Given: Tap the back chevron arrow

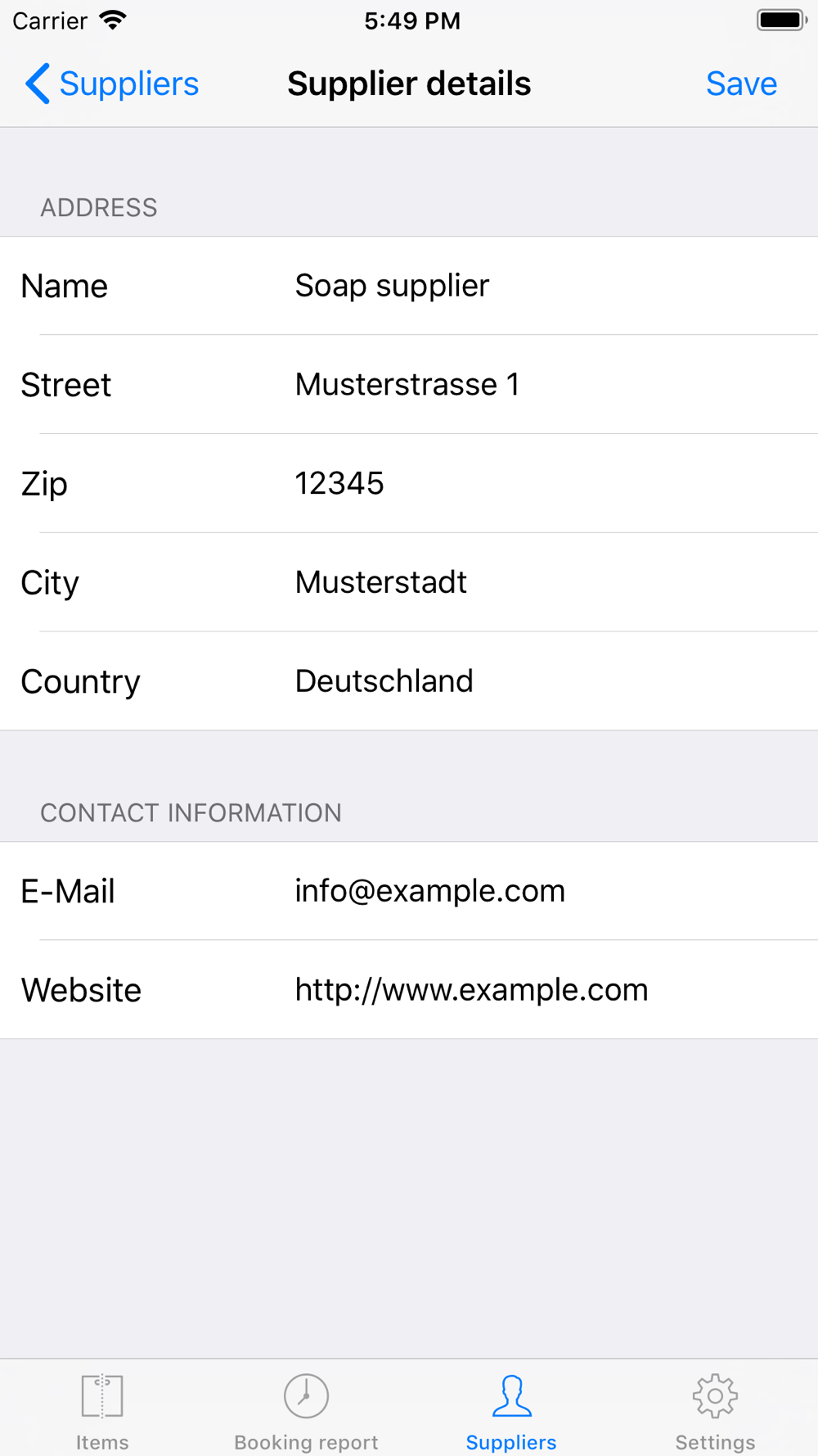Looking at the screenshot, I should click(38, 84).
